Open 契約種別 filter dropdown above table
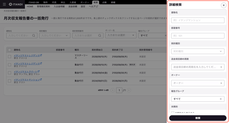The image size is (229, 123). pos(55,35)
